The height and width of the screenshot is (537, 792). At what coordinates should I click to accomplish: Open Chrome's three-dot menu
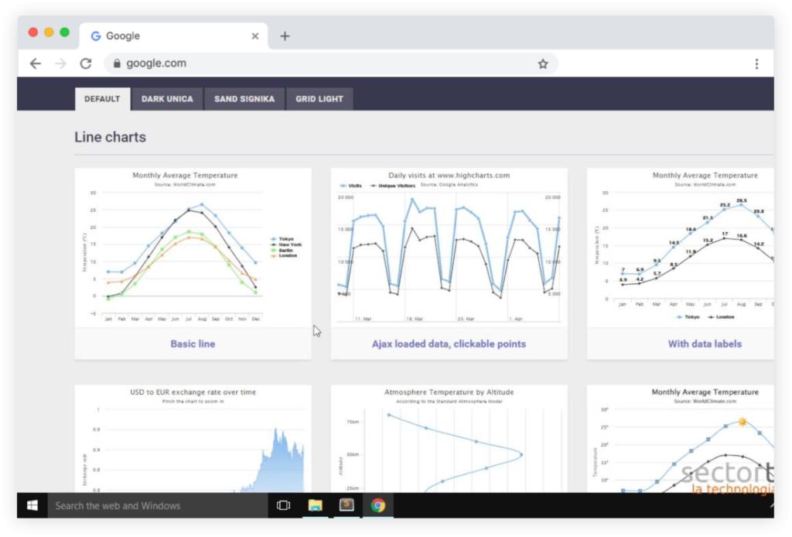point(756,63)
